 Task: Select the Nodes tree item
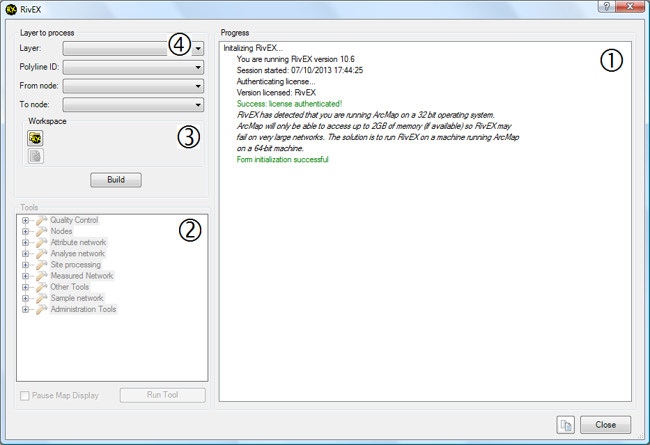click(x=61, y=231)
